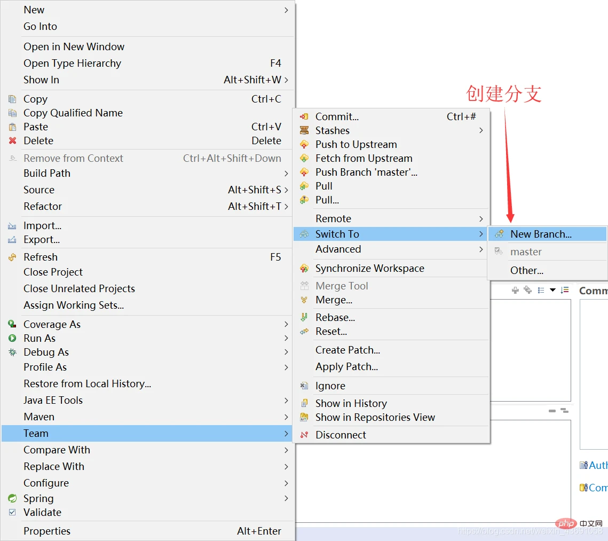Click the Paste clipboard icon
This screenshot has height=541, width=608.
[x=12, y=127]
